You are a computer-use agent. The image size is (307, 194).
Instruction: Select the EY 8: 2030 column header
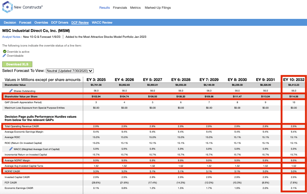[x=237, y=80]
